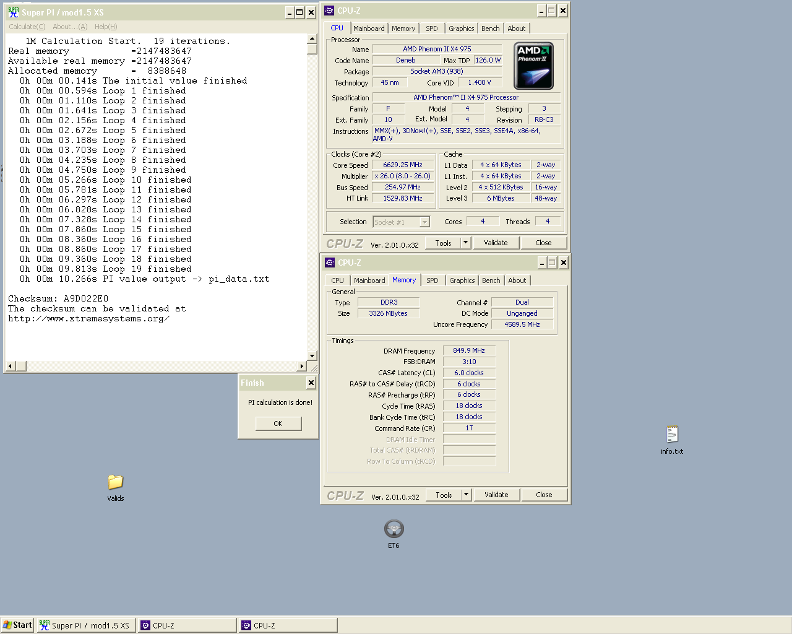Expand Tools dropdown arrow in lower CPU-Z
Viewport: 792px width, 634px height.
tap(466, 495)
